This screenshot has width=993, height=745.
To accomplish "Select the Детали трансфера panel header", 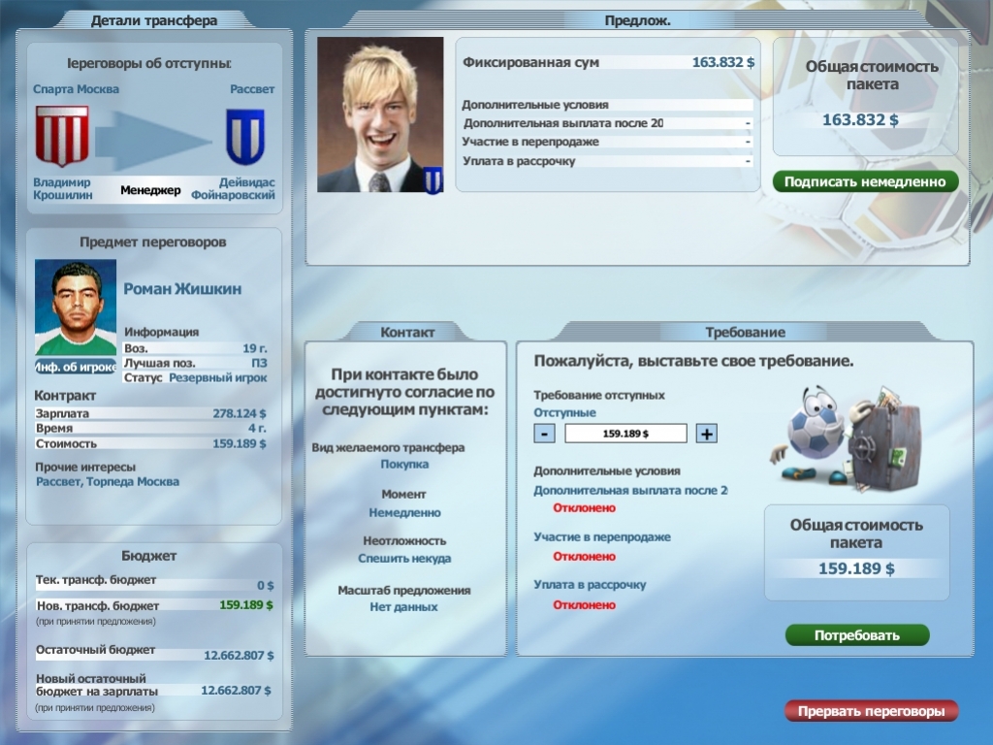I will tap(154, 20).
